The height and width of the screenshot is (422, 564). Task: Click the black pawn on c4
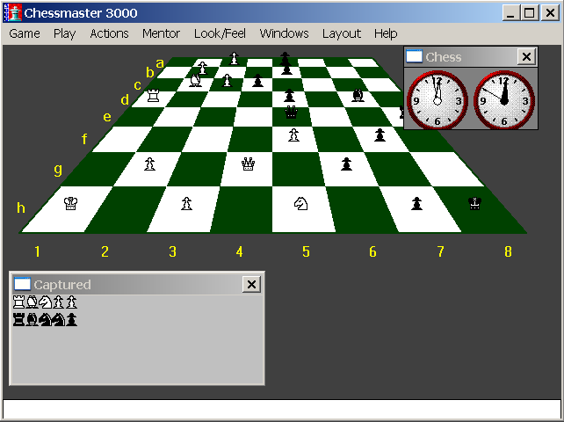coord(257,80)
